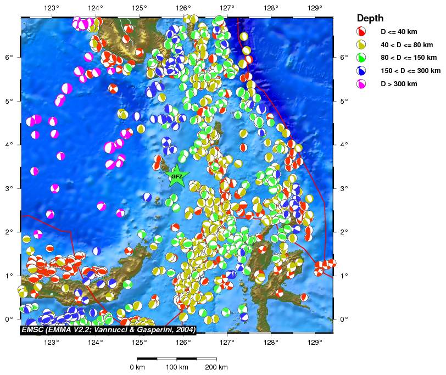446x375 pixels.
Task: Click the red D <= 40 km legend beachball
Action: pyautogui.click(x=361, y=31)
